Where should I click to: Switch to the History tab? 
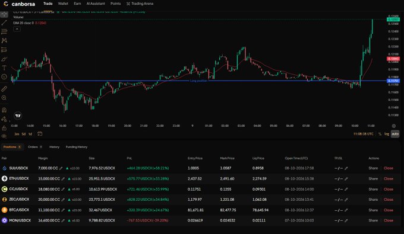tap(54, 147)
